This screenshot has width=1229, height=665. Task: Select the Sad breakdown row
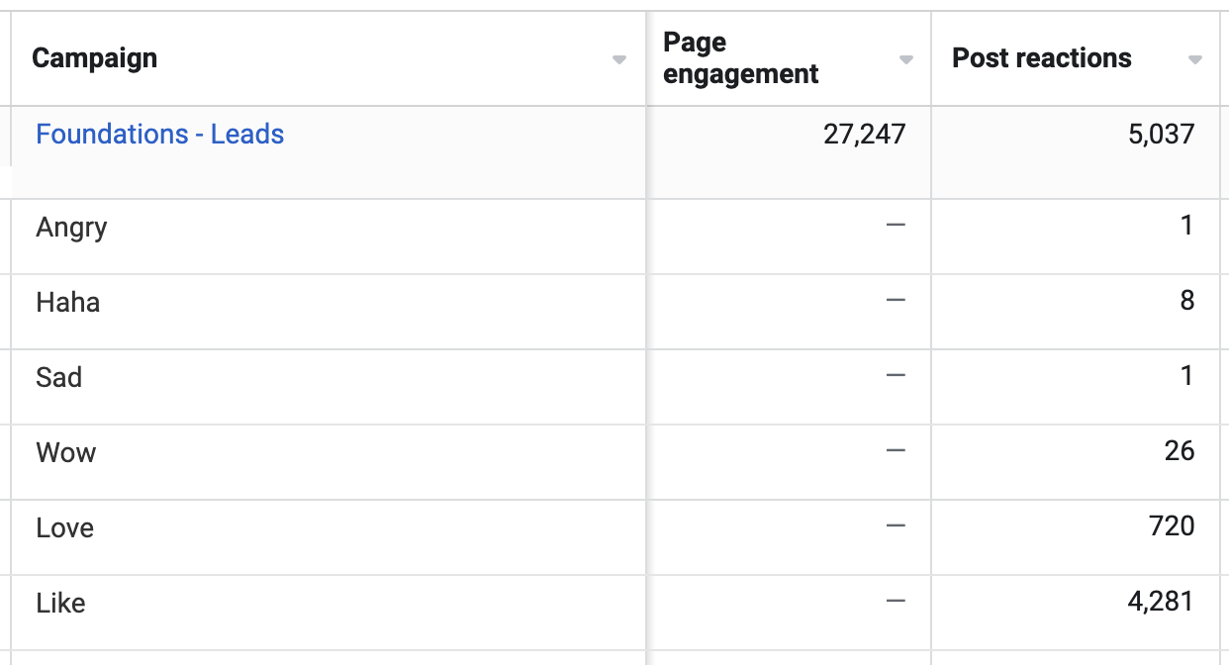614,387
